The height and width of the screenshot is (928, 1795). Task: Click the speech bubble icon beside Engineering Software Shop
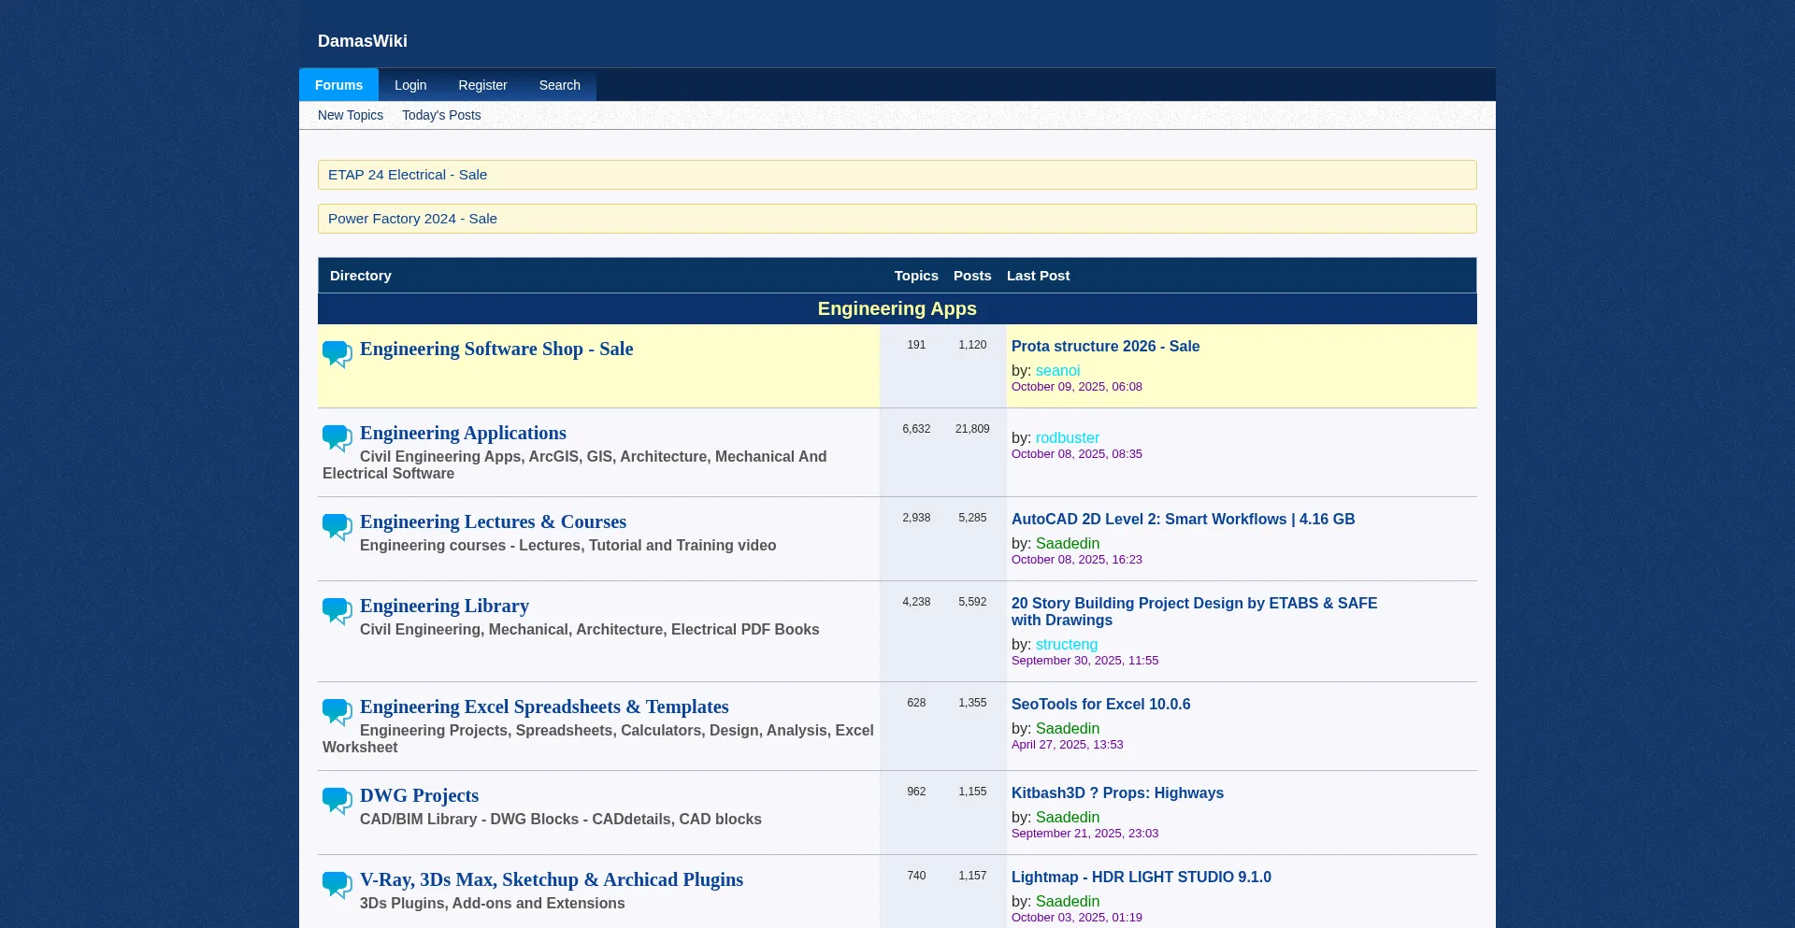337,353
